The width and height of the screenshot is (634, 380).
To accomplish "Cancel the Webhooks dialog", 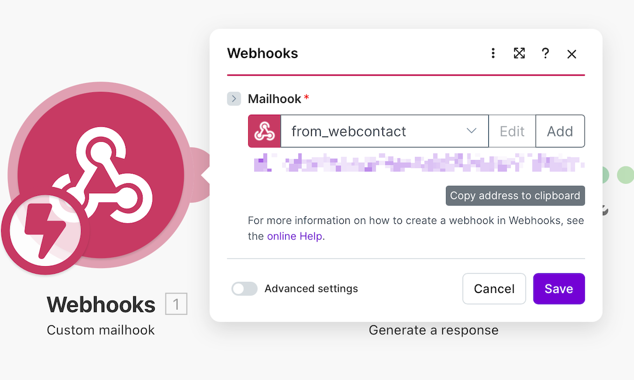I will coord(494,289).
